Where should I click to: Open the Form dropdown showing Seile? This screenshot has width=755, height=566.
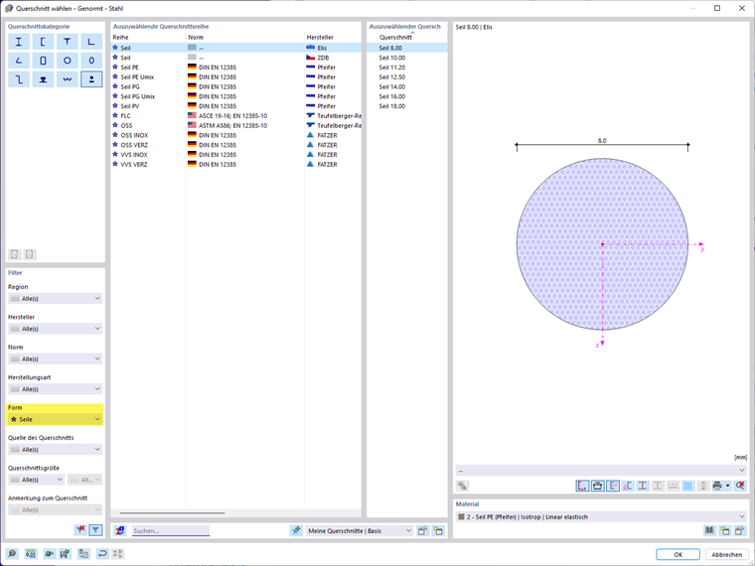(x=56, y=419)
